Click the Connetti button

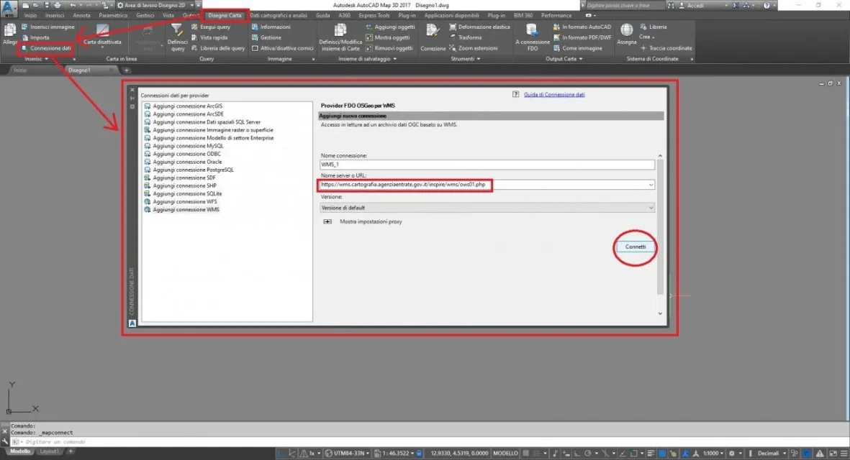pos(636,247)
